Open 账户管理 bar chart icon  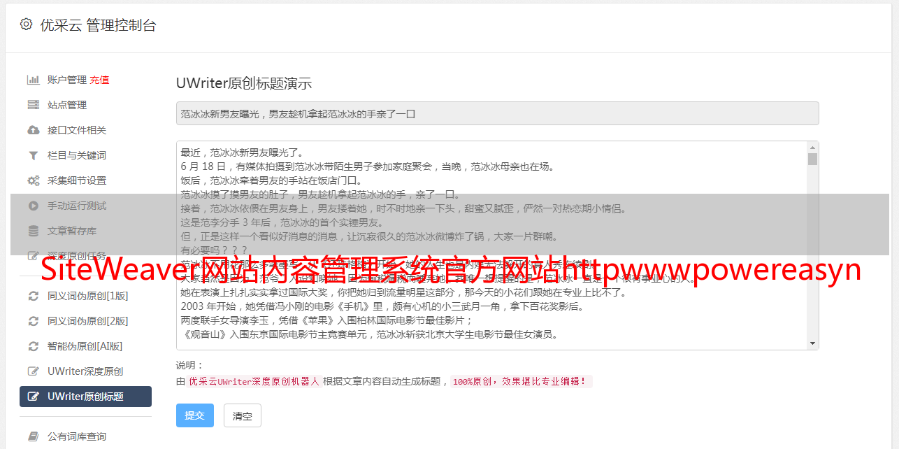[x=33, y=80]
